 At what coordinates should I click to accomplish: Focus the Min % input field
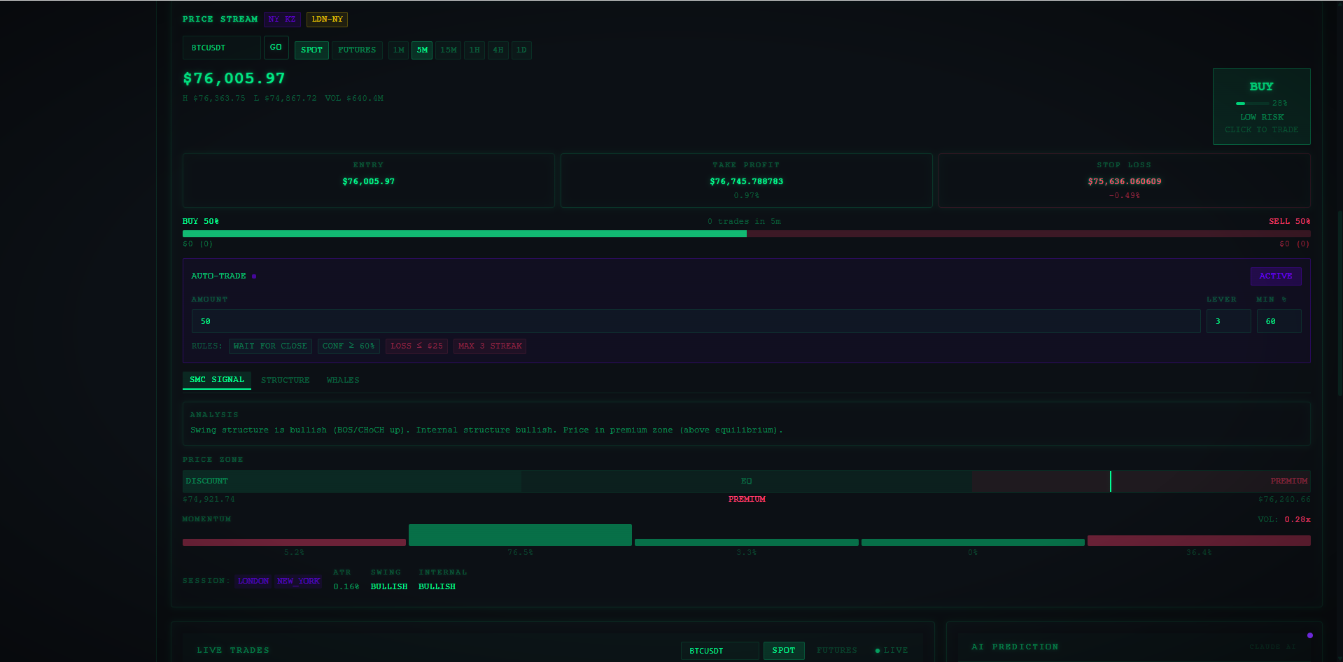click(x=1279, y=321)
